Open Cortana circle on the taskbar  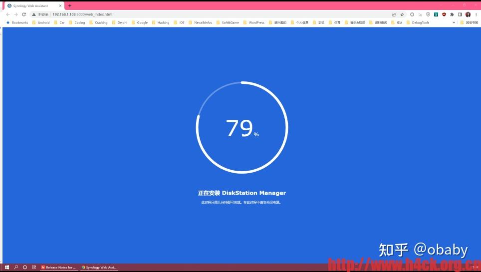pos(25,267)
